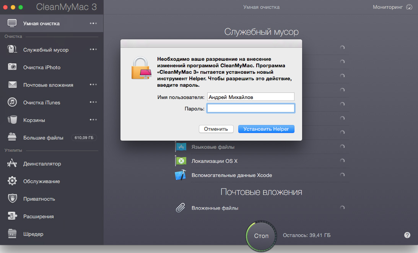Click the Умная очистка monitor icon in sidebar
The height and width of the screenshot is (253, 418).
12,23
